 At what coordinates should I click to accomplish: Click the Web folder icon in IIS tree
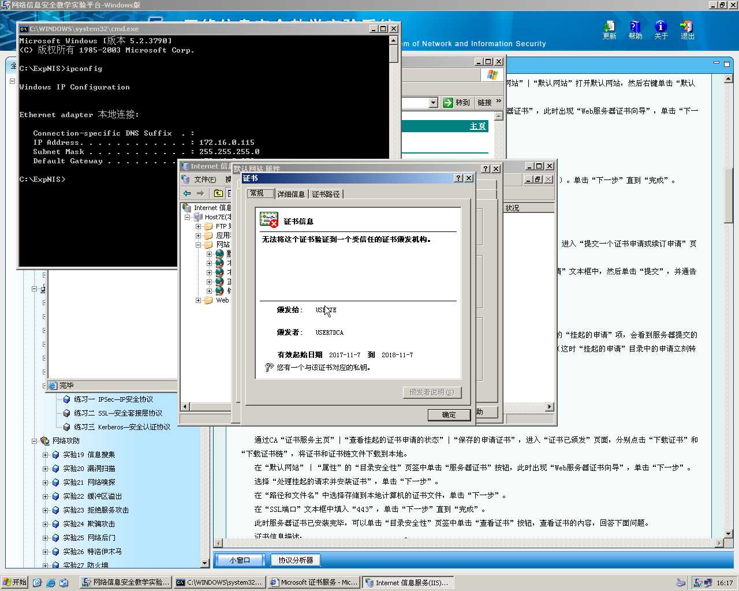tap(208, 300)
